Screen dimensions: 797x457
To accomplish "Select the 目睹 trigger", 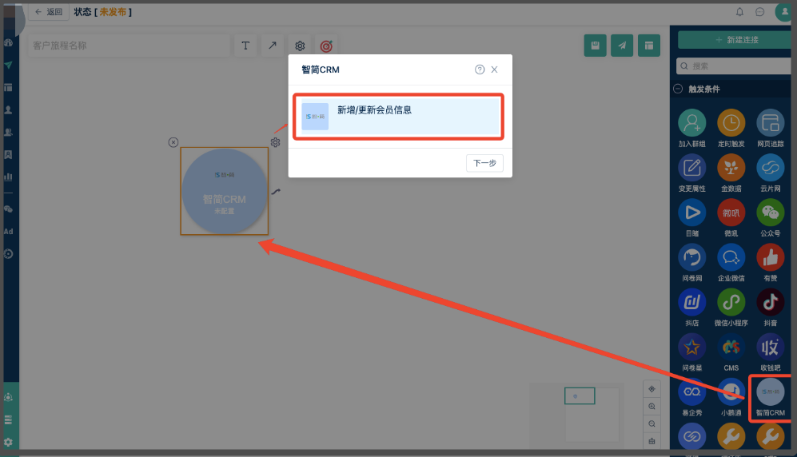I will [x=691, y=218].
